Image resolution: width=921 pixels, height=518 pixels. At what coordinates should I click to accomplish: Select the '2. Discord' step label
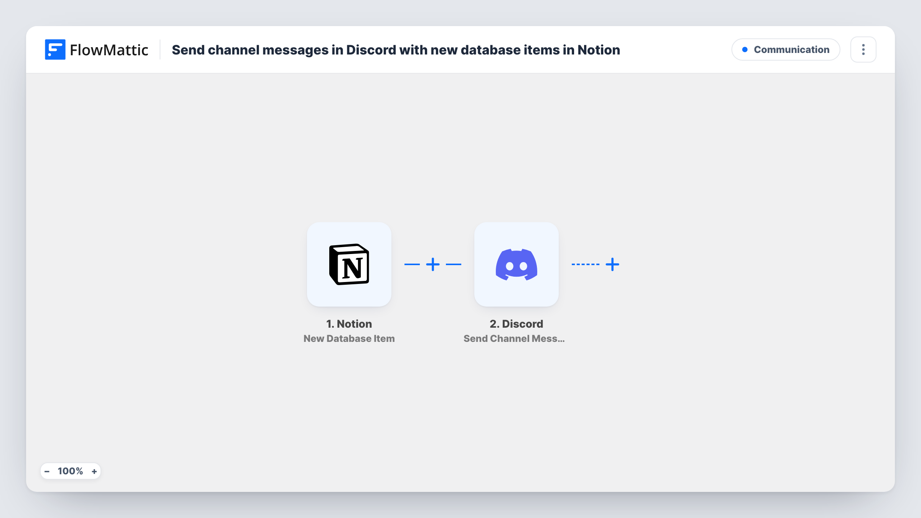(x=517, y=324)
